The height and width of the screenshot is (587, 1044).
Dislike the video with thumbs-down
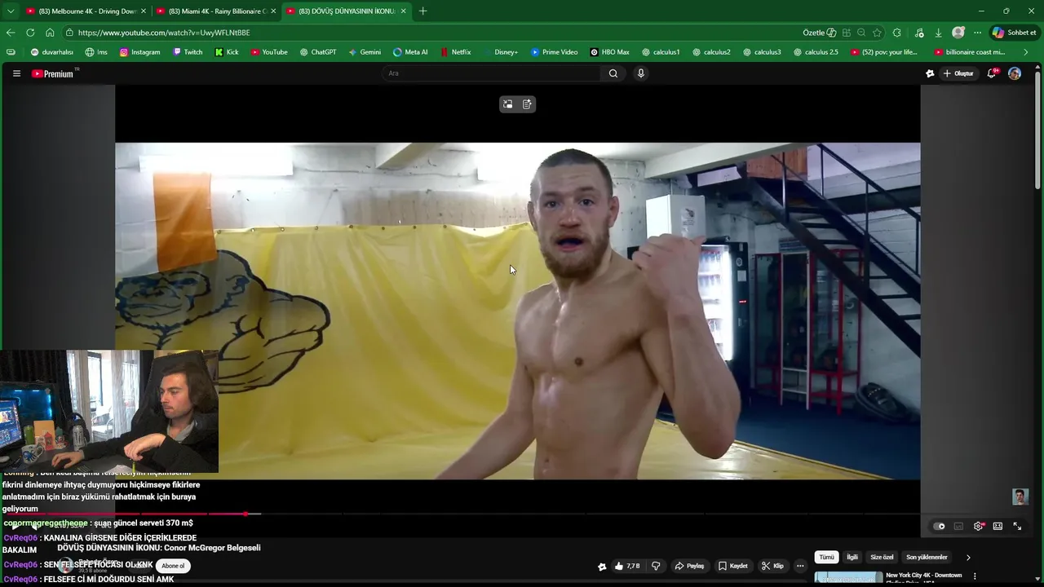pos(656,566)
